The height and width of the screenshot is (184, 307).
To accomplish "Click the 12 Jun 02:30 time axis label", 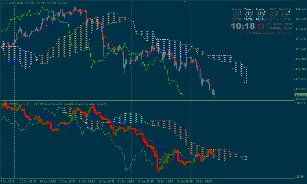I will pos(145,182).
